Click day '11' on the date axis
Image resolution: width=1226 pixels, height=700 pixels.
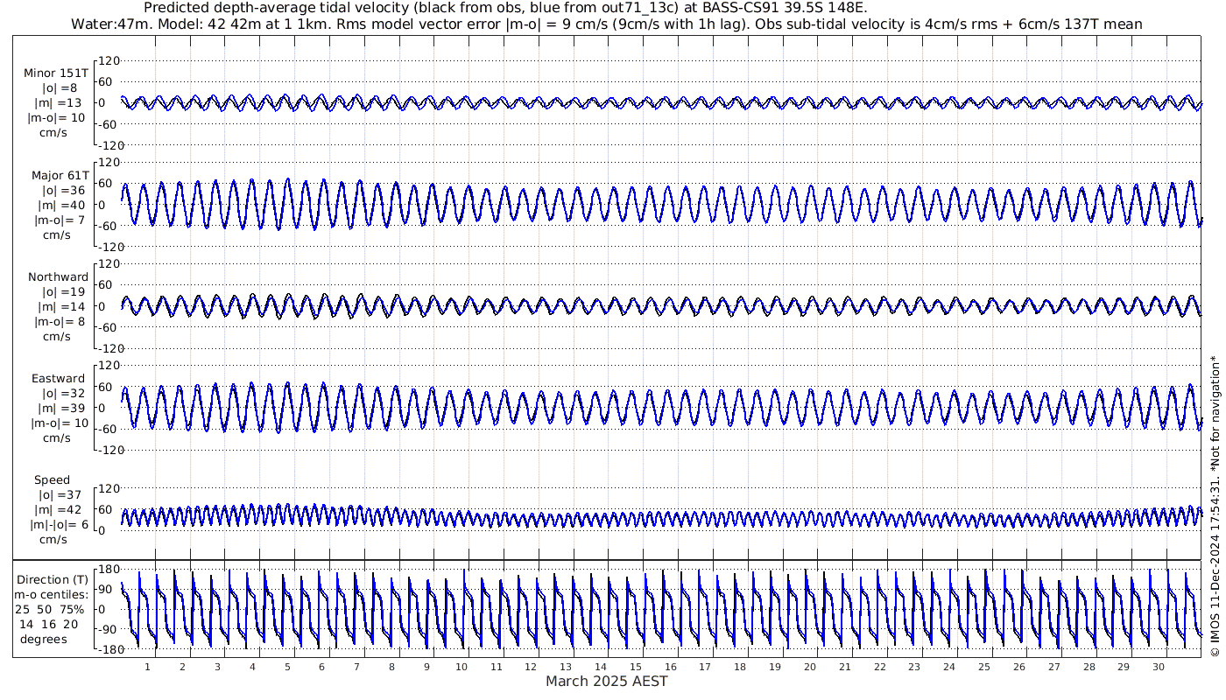point(496,667)
